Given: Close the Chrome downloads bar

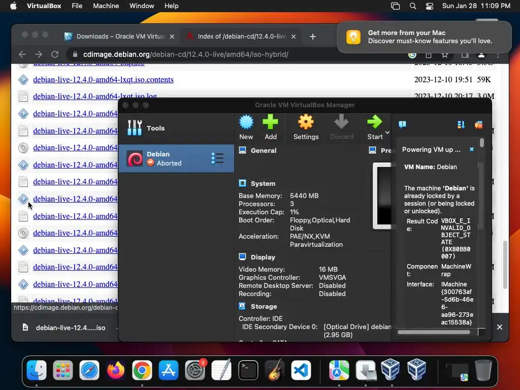Looking at the screenshot, I should click(500, 328).
